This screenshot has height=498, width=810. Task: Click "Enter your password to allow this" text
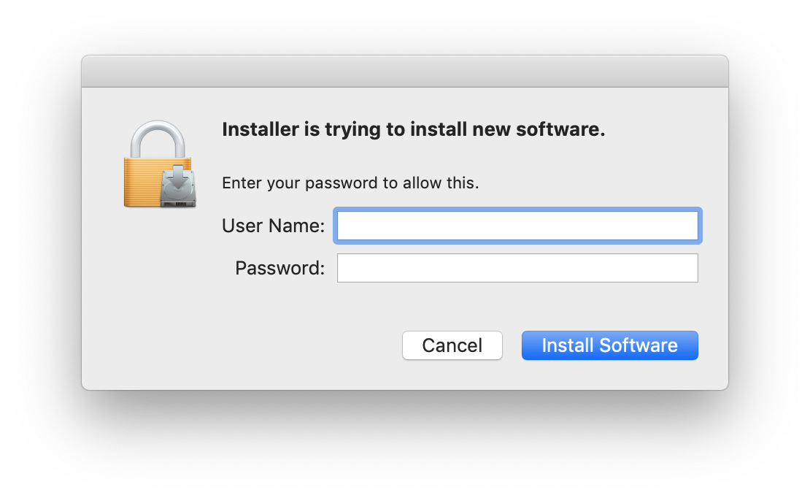tap(350, 183)
